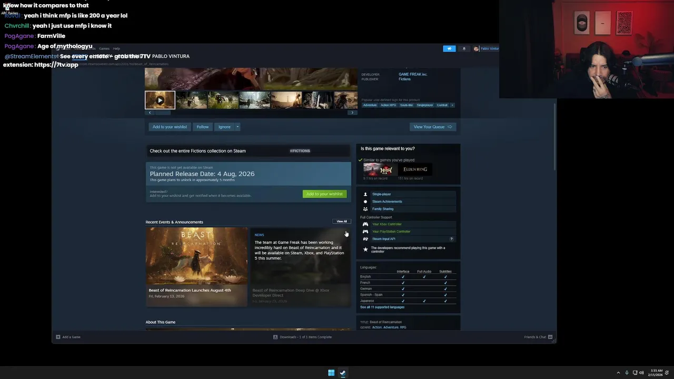The height and width of the screenshot is (379, 674).
Task: Open Your Xbox Controller link
Action: (386, 224)
